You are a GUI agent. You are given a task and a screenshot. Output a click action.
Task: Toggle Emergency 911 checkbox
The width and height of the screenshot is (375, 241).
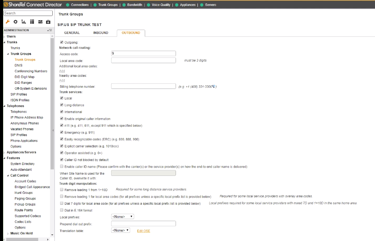click(x=62, y=132)
